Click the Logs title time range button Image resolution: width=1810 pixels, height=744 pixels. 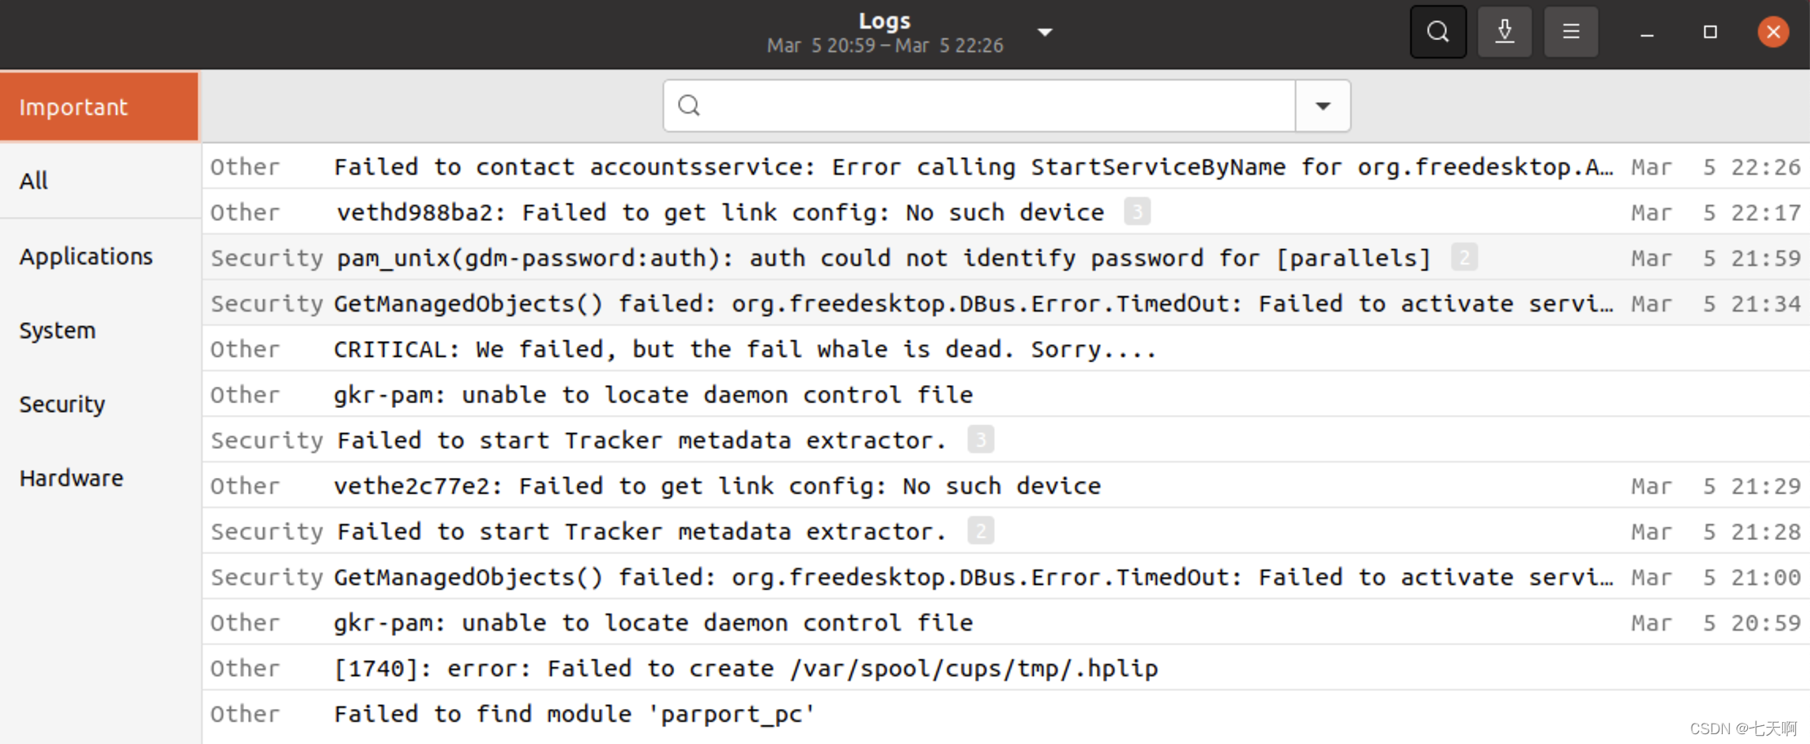coord(885,33)
